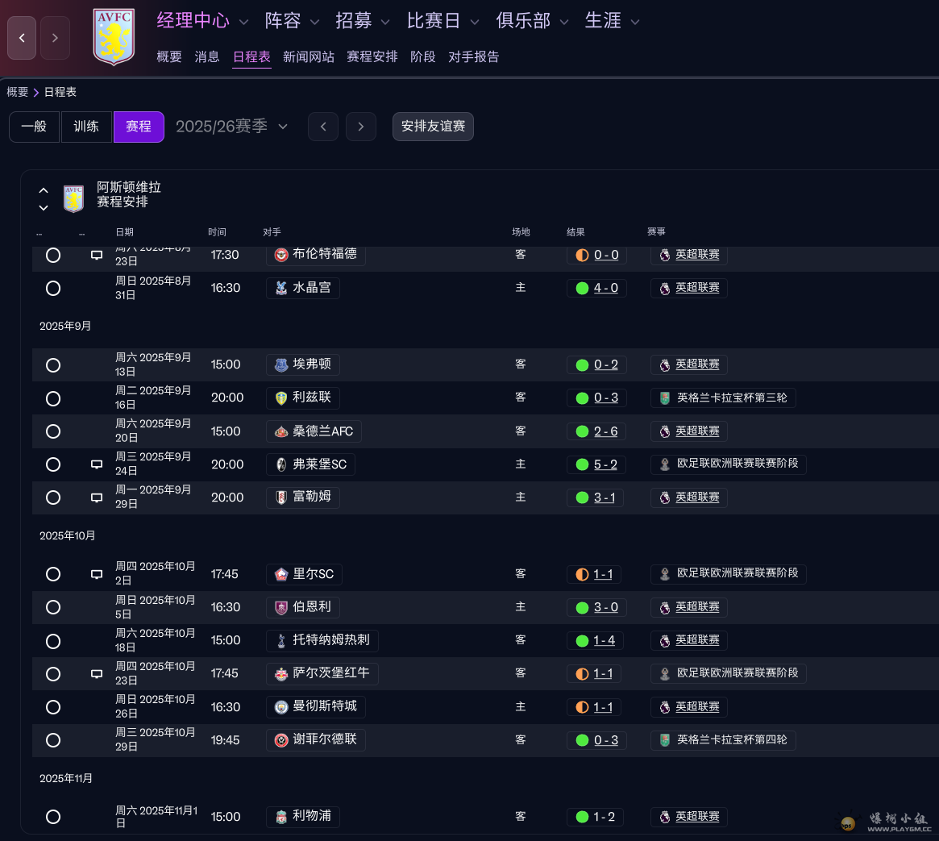Click green win indicator for Tottenham result
This screenshot has height=841, width=939.
coord(582,641)
